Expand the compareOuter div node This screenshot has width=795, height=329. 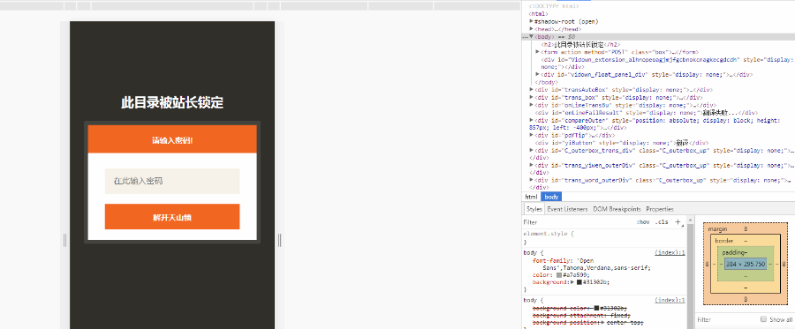pos(531,120)
